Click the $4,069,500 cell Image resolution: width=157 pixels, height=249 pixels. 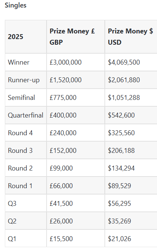(x=124, y=62)
